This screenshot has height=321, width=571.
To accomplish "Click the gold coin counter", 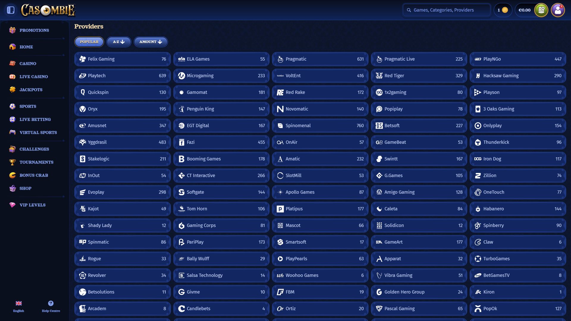I will click(x=503, y=10).
